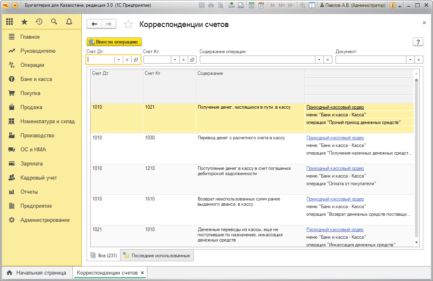The image size is (433, 281).
Task: Open Favorites star in sidebar toolbar
Action: 24,22
